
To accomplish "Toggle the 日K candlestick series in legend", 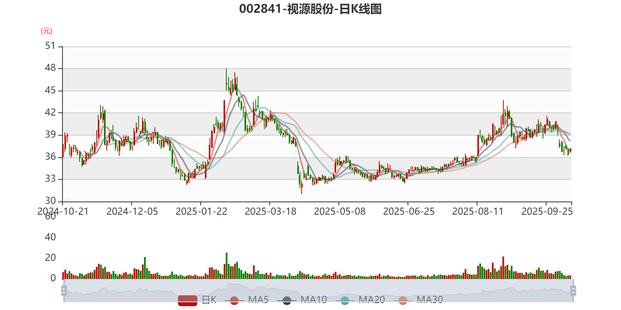I will (x=197, y=300).
